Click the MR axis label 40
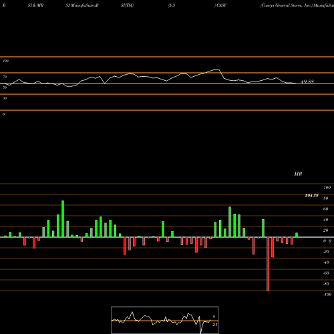Viewport: 334px width, 334px height. coord(325,220)
